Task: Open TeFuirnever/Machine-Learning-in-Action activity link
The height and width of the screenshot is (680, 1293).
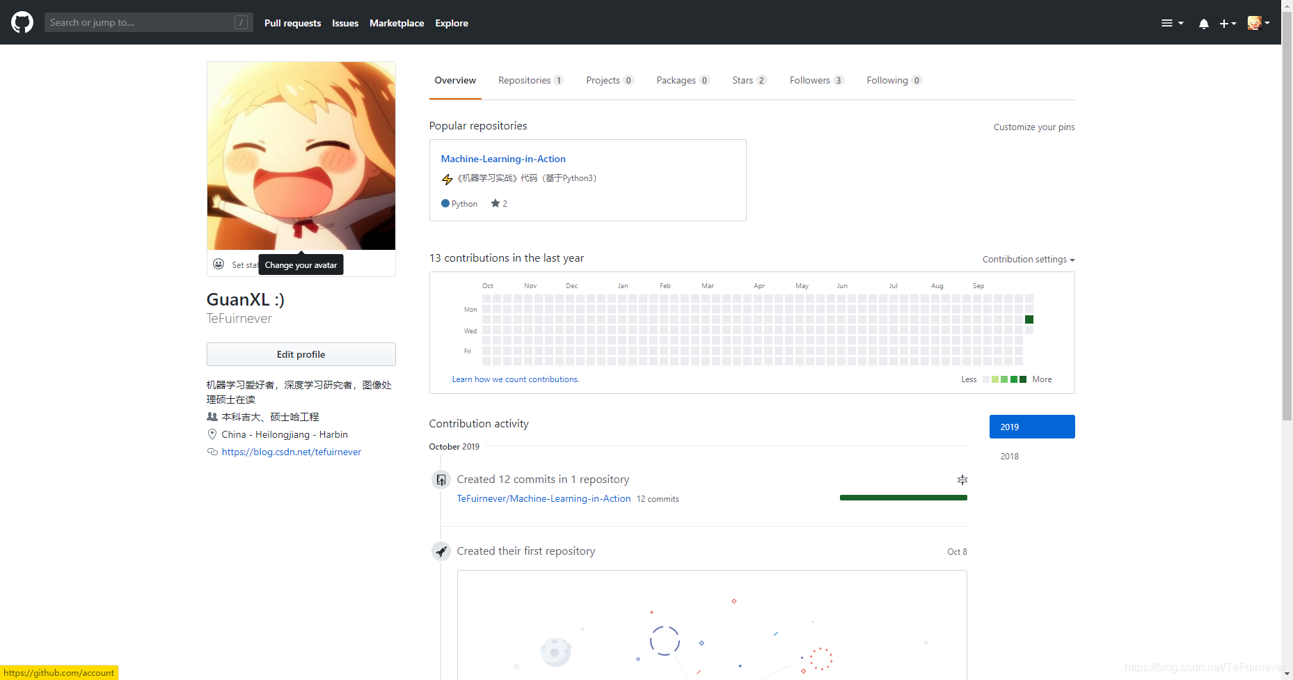Action: [x=544, y=498]
